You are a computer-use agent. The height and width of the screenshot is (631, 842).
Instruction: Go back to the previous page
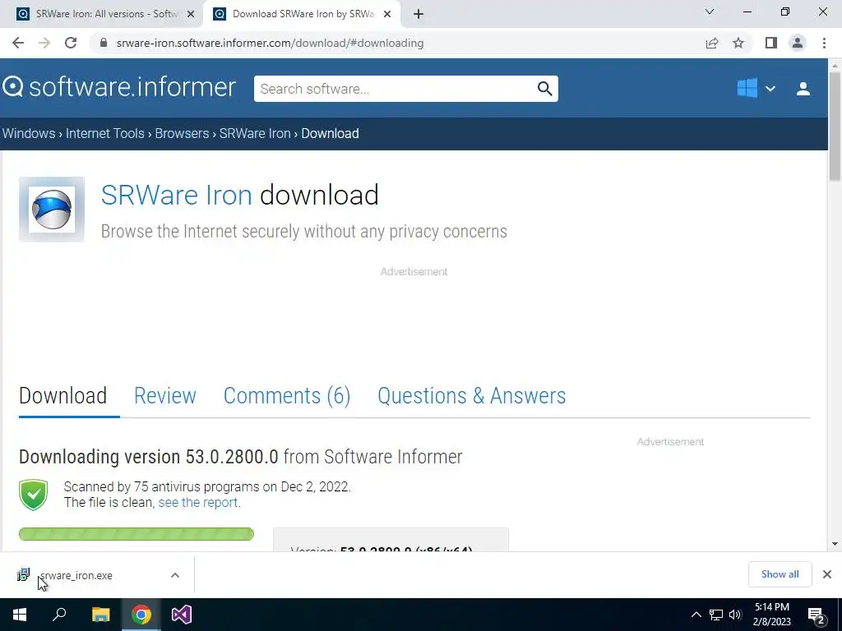tap(18, 43)
